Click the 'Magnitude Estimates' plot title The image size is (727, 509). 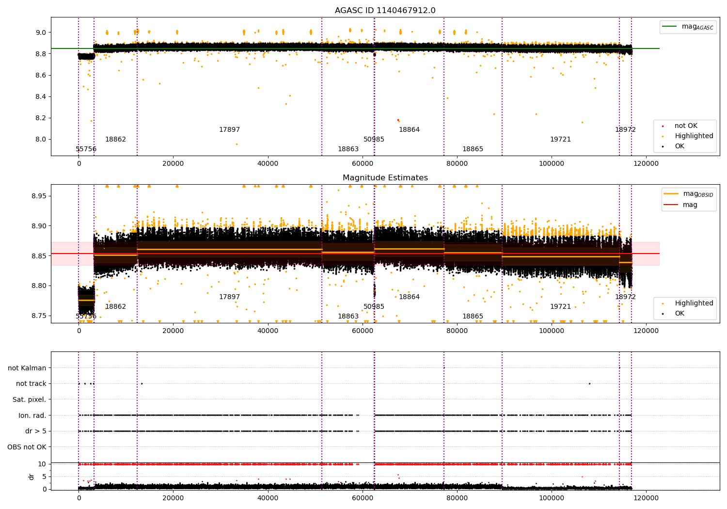pos(385,178)
